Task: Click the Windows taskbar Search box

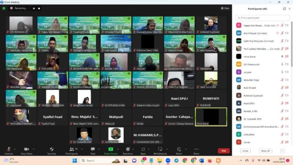Action: (100, 160)
